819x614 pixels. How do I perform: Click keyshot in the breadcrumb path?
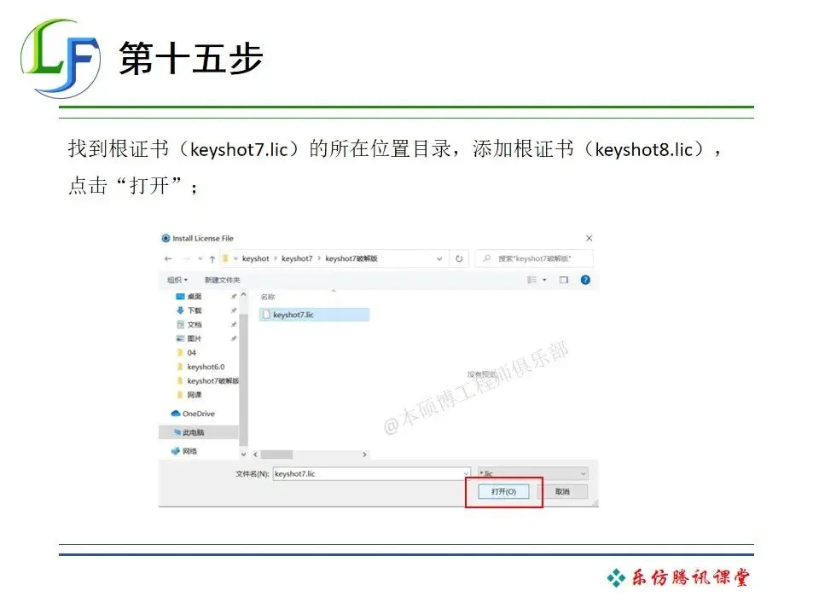(x=255, y=258)
